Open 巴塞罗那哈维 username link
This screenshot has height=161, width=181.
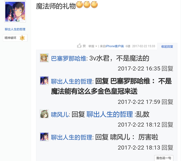pos(69,58)
